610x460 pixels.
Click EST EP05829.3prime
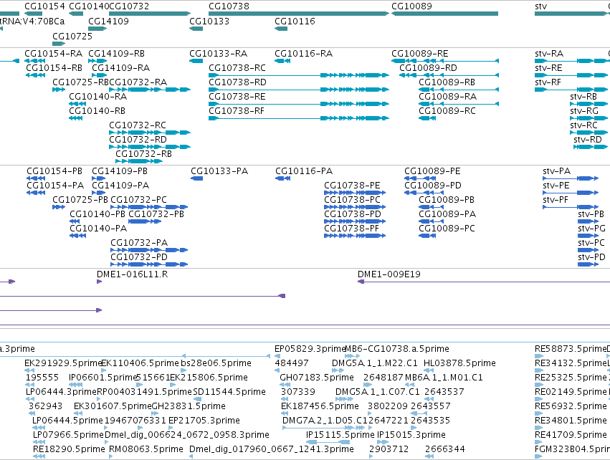click(x=310, y=349)
